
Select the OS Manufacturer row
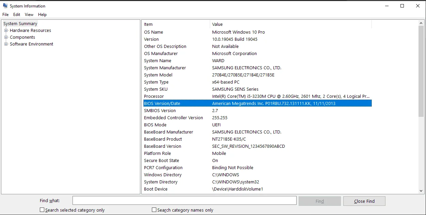(257, 53)
